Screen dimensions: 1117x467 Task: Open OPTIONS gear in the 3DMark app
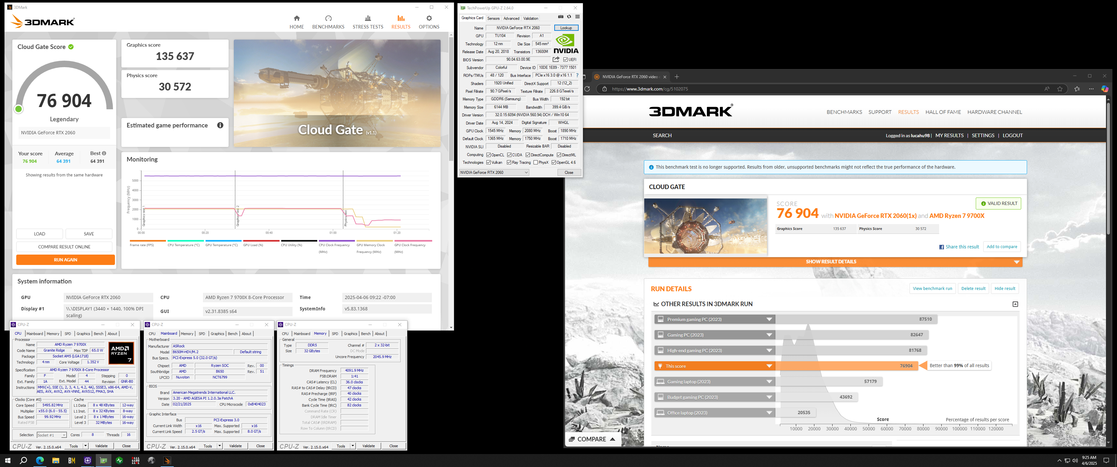[x=429, y=22]
